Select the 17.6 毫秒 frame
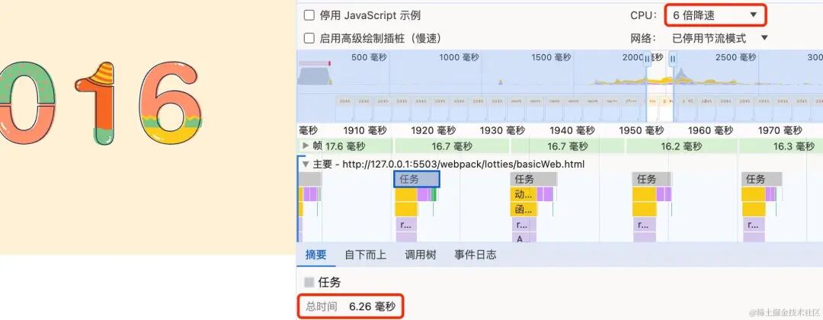Image resolution: width=823 pixels, height=320 pixels. tap(345, 146)
